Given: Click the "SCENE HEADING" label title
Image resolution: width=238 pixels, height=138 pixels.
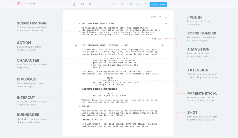Looking at the screenshot, I should [32, 23].
